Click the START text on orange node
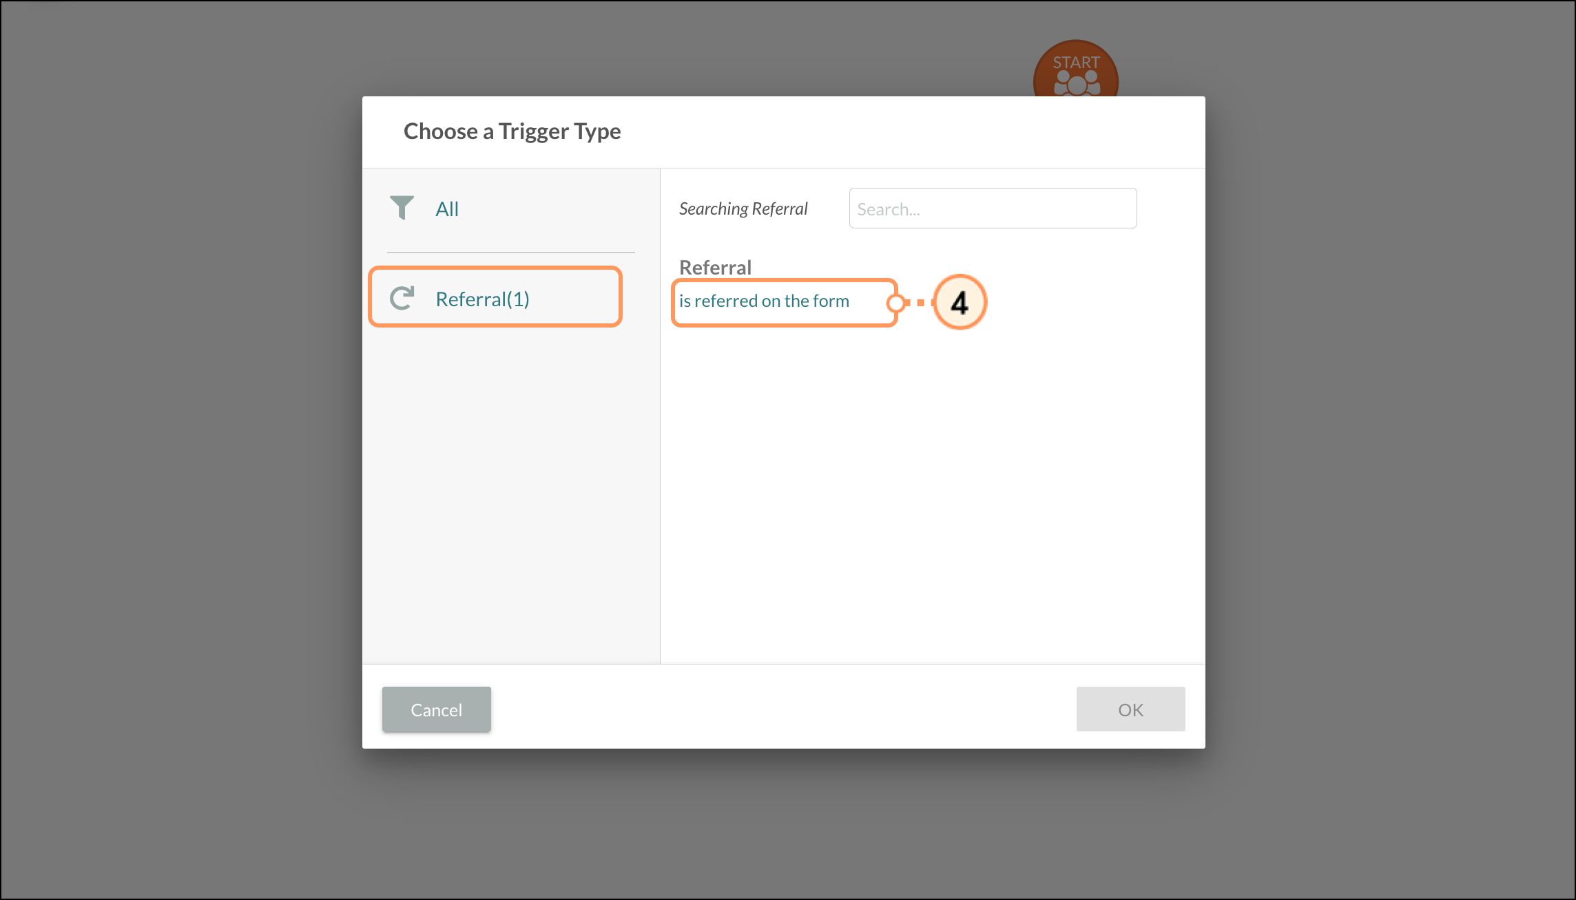1576x900 pixels. (1076, 62)
